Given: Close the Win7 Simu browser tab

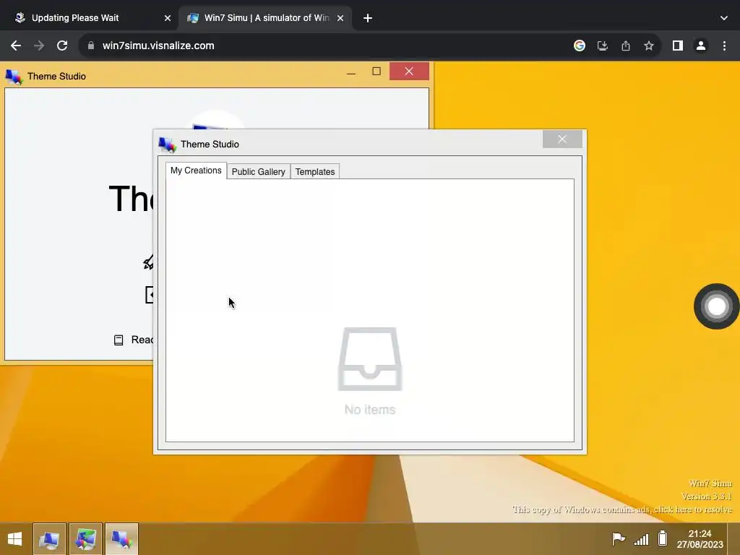Looking at the screenshot, I should pyautogui.click(x=340, y=18).
